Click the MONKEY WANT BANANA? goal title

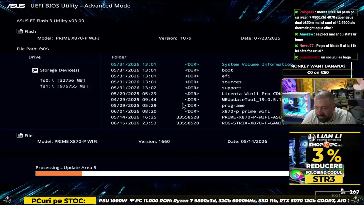point(318,66)
